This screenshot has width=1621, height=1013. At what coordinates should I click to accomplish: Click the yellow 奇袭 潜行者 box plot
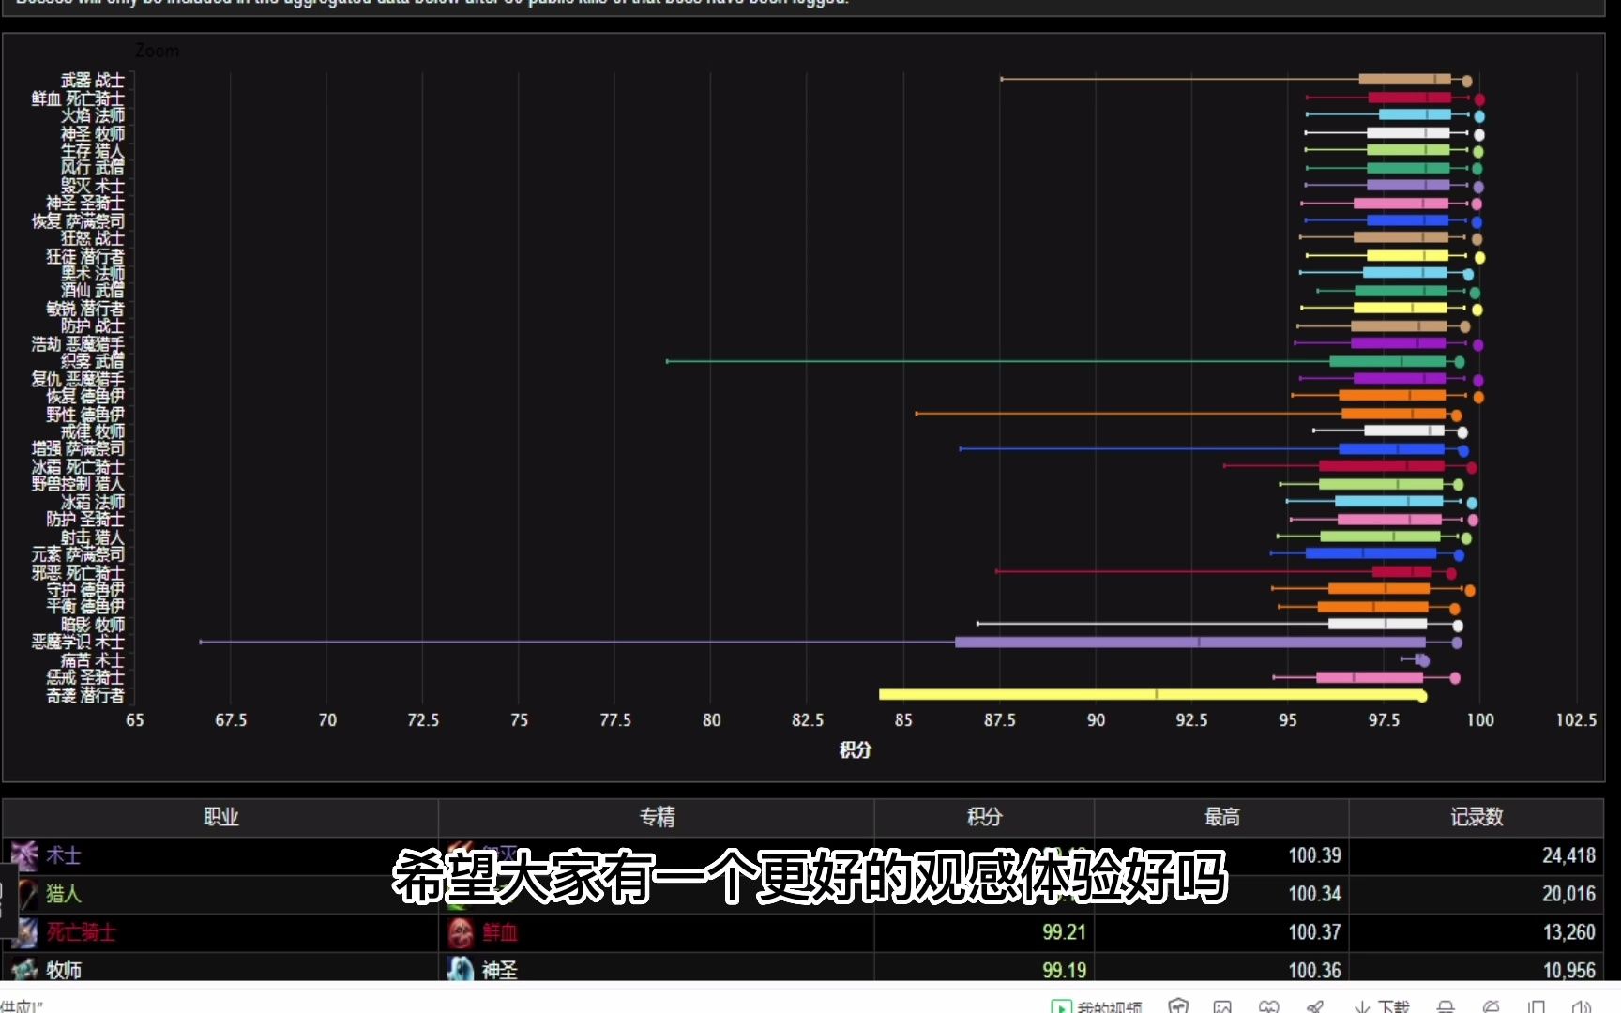[x=1154, y=694]
